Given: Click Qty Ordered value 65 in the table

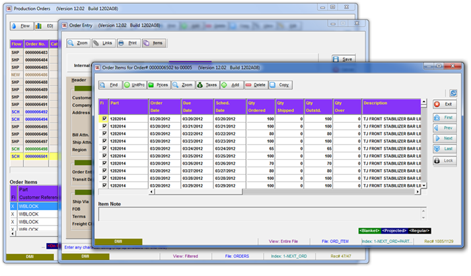Looking at the screenshot, I should click(261, 148).
